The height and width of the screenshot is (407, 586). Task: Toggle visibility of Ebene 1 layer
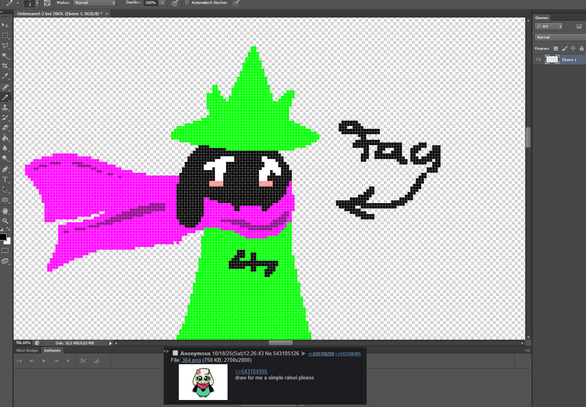(538, 60)
